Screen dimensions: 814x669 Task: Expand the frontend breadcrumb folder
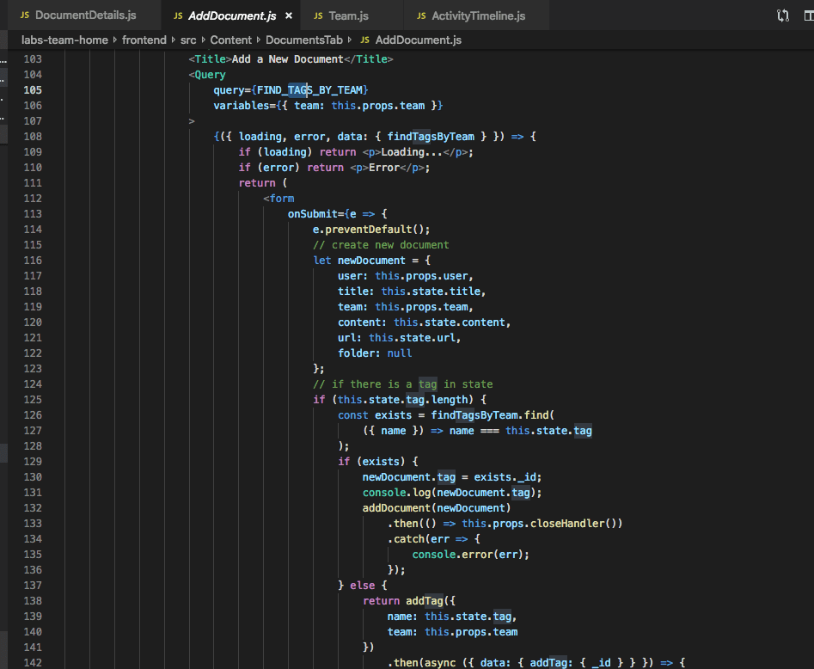pyautogui.click(x=144, y=40)
